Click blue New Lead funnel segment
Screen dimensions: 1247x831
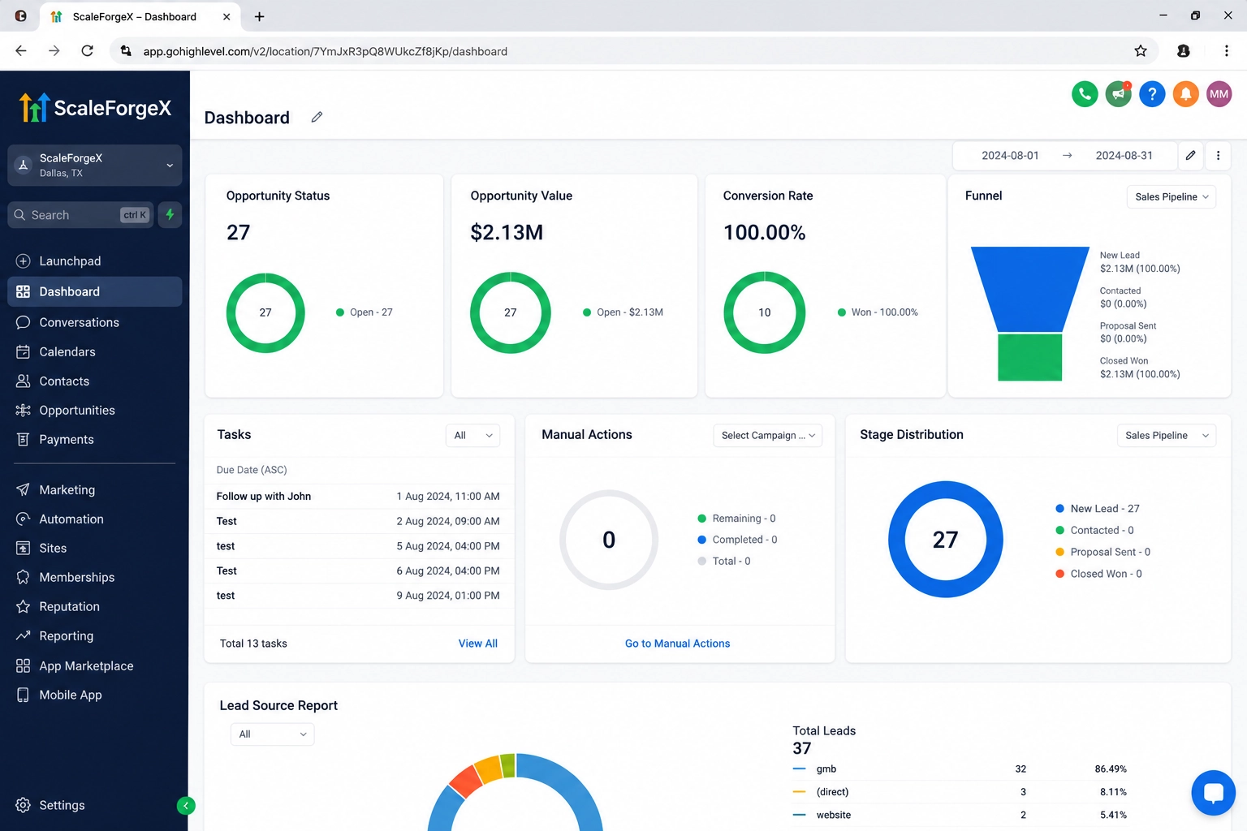[1030, 289]
